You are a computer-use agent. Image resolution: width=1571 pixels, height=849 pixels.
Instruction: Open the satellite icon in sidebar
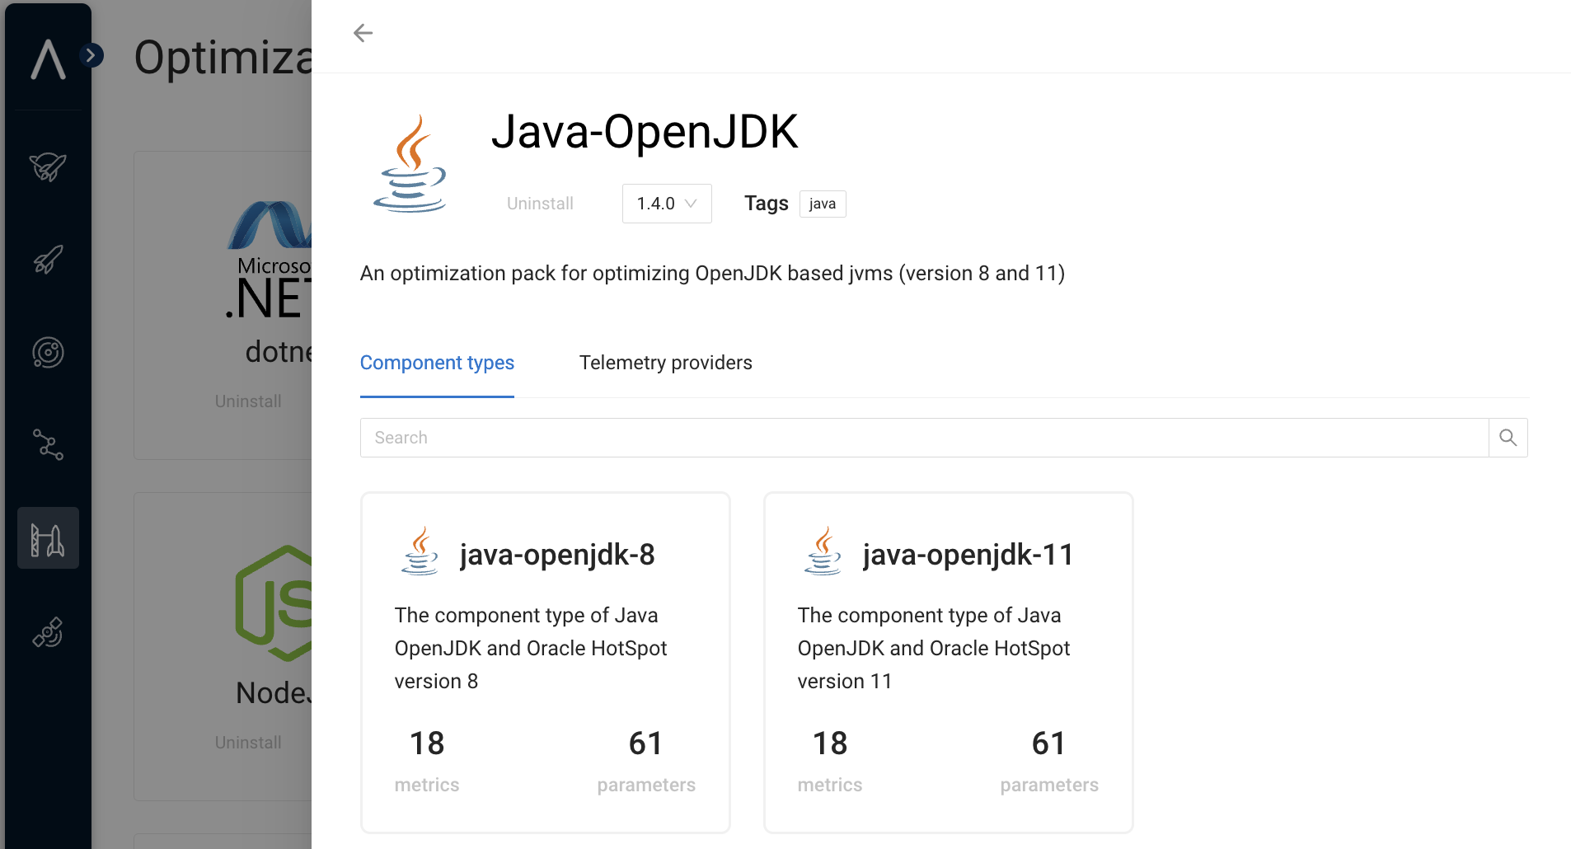point(48,633)
